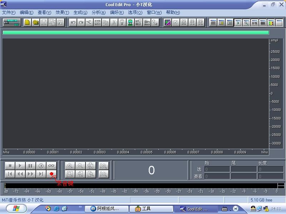Click the Pause transport button
This screenshot has width=286, height=214.
pos(31,166)
